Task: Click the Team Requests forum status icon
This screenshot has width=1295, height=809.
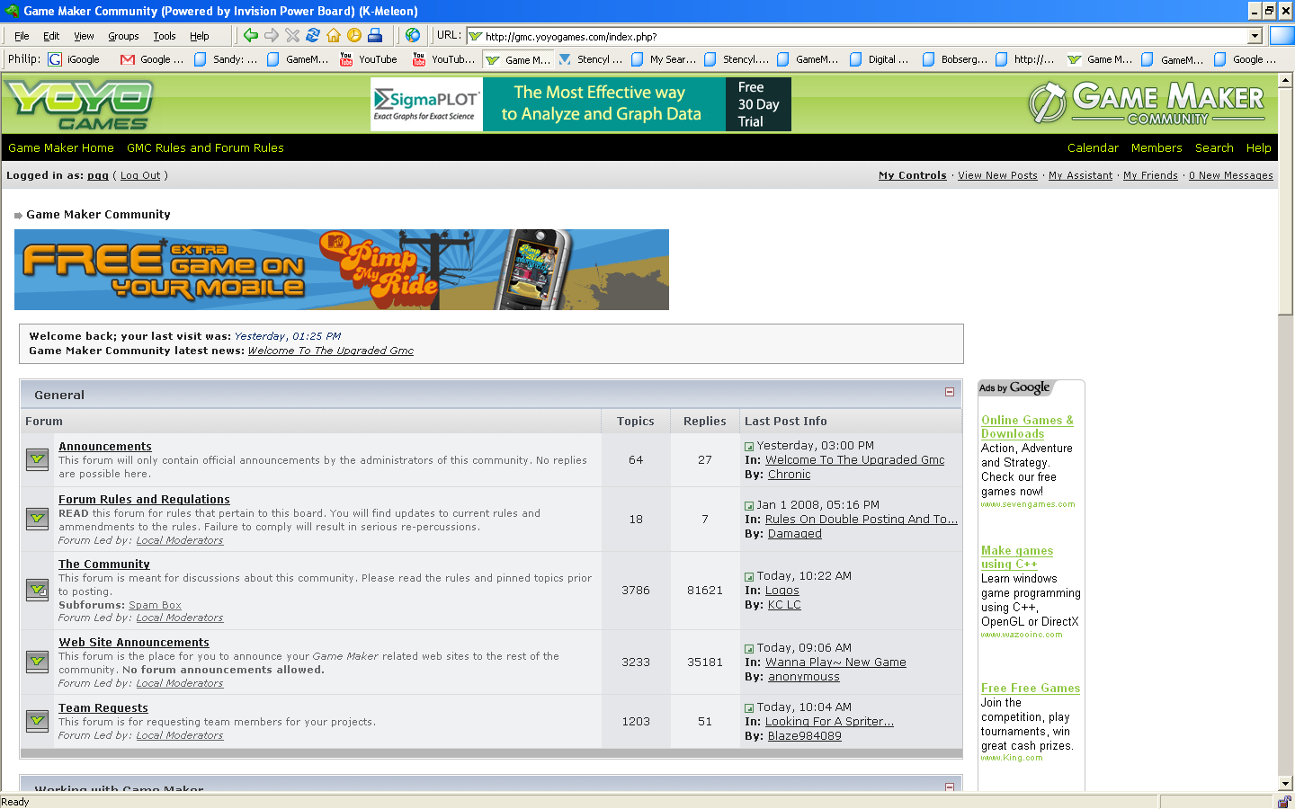Action: (x=37, y=720)
